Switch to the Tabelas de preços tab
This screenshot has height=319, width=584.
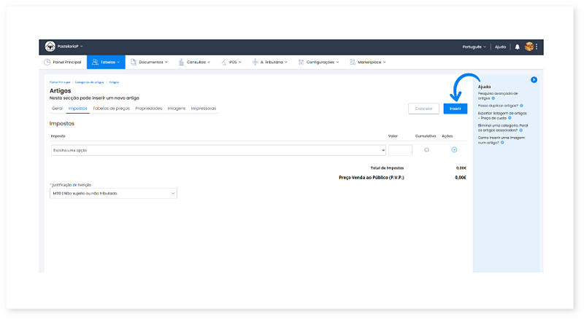[x=112, y=109]
